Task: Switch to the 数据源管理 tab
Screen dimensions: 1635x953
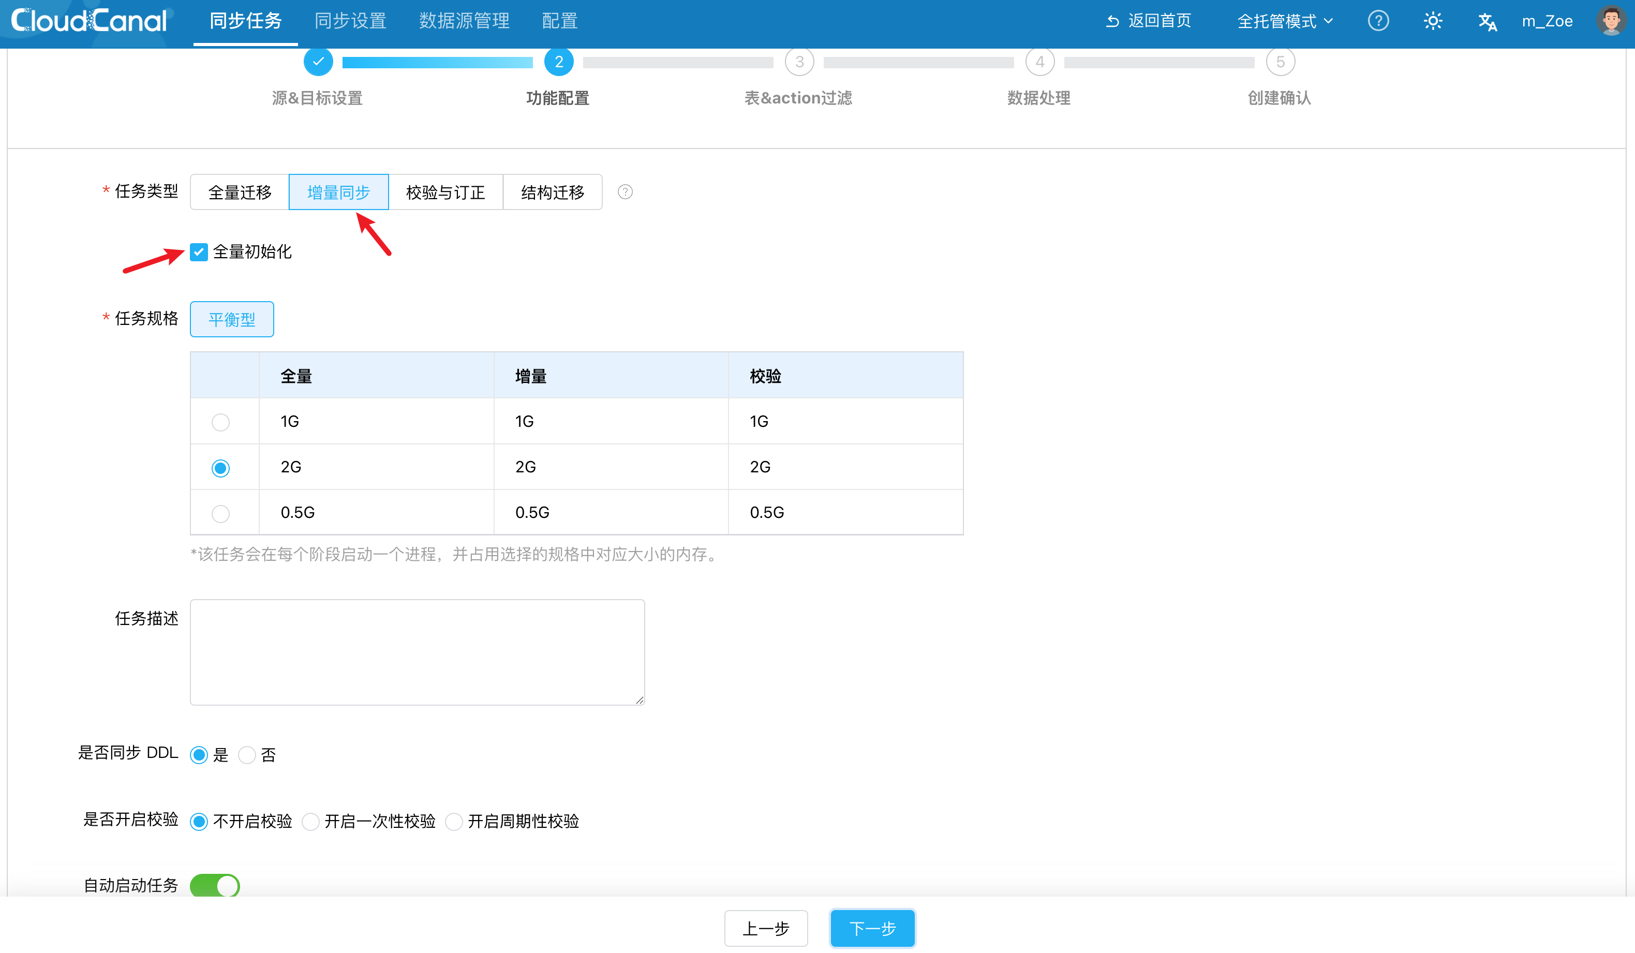Action: coord(464,21)
